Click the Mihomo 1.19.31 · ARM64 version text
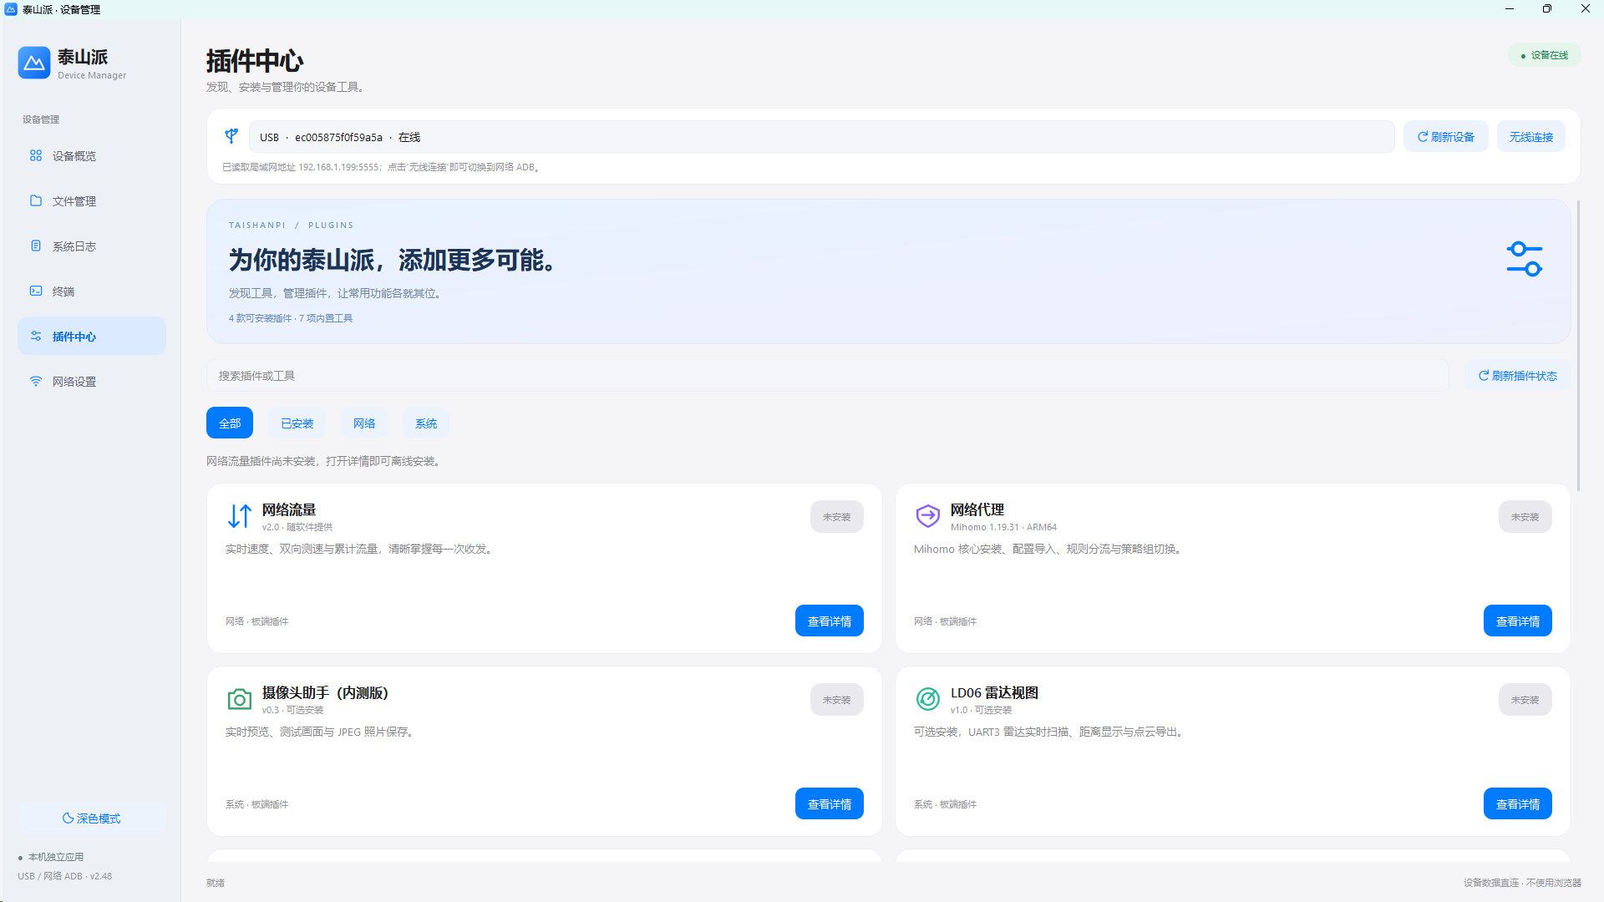Viewport: 1604px width, 902px height. pos(1003,527)
